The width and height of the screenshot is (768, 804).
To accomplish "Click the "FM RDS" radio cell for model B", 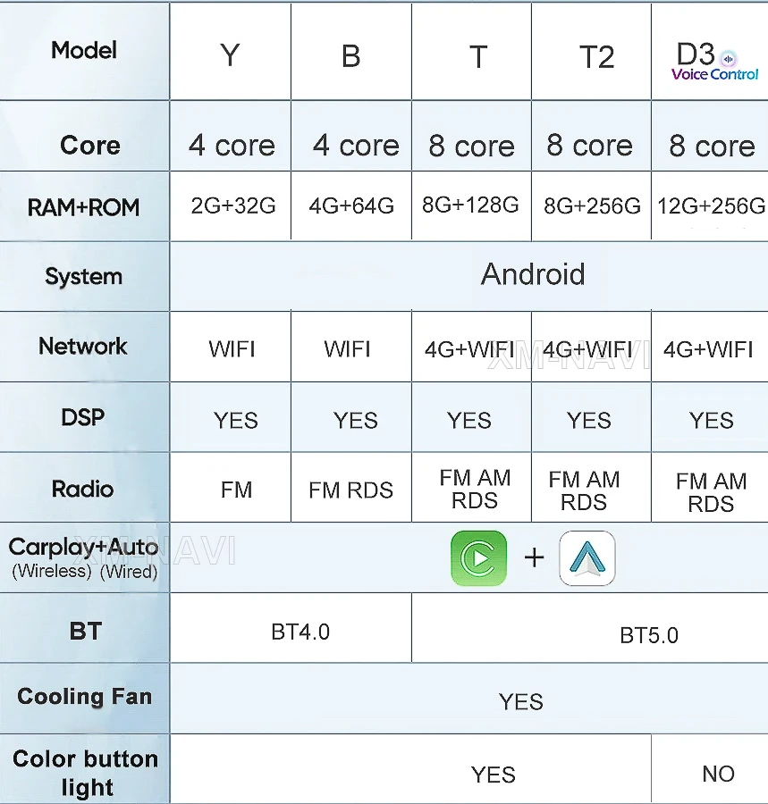I will point(350,490).
